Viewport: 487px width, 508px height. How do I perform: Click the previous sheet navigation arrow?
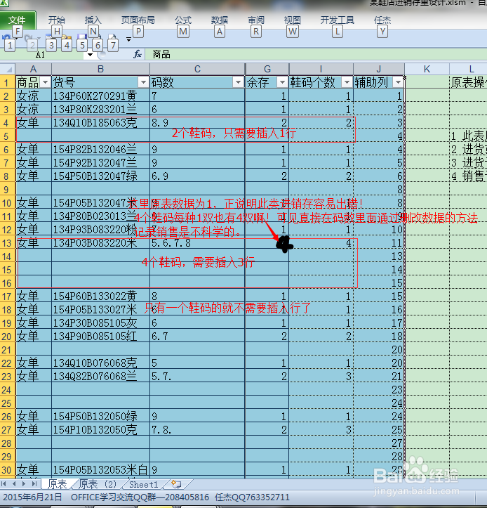14,484
